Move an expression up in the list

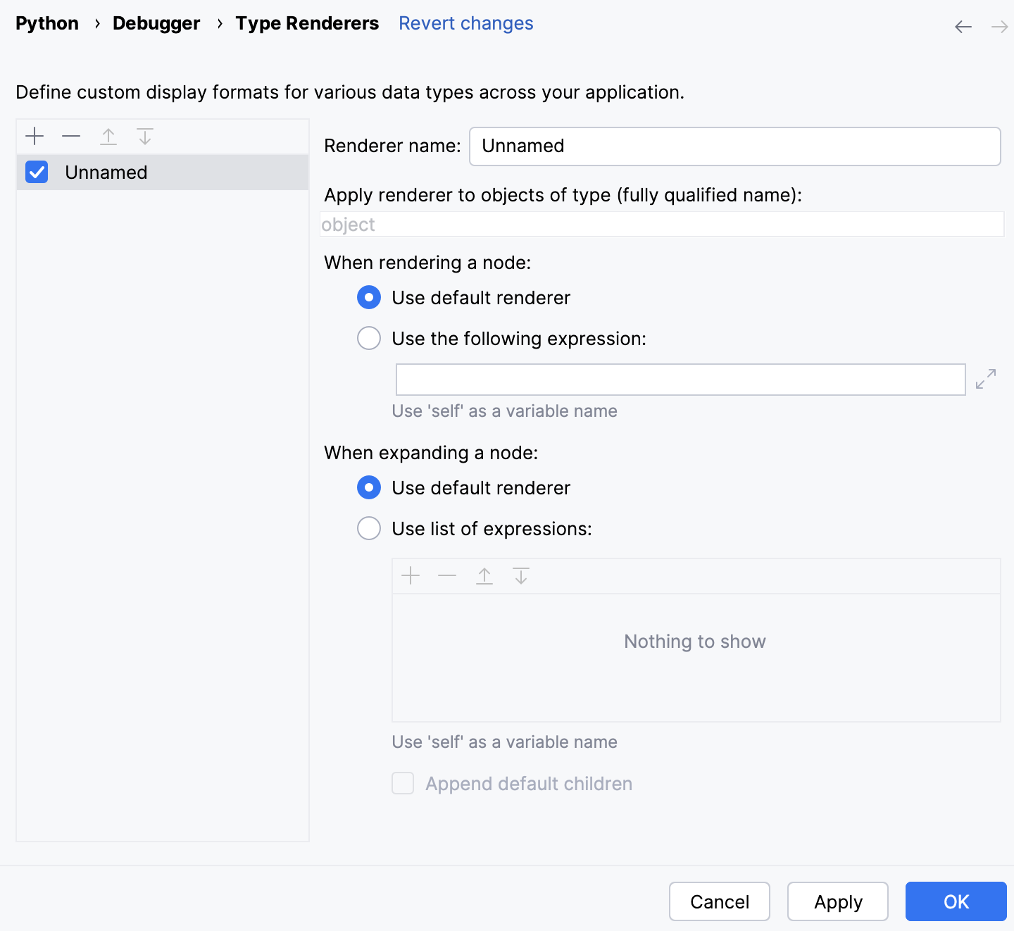[x=484, y=575]
